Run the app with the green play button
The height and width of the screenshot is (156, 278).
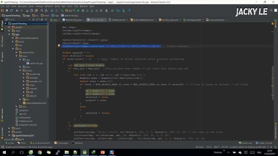pyautogui.click(x=78, y=10)
